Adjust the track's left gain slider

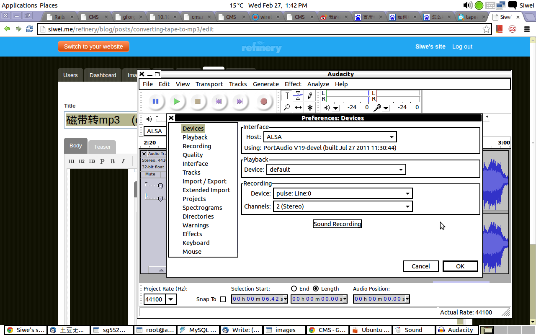coord(160,186)
